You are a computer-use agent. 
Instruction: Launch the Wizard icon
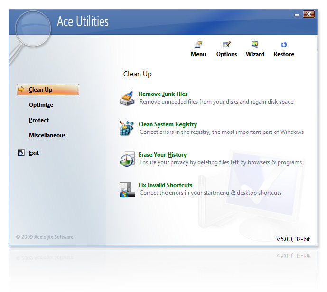(x=255, y=45)
